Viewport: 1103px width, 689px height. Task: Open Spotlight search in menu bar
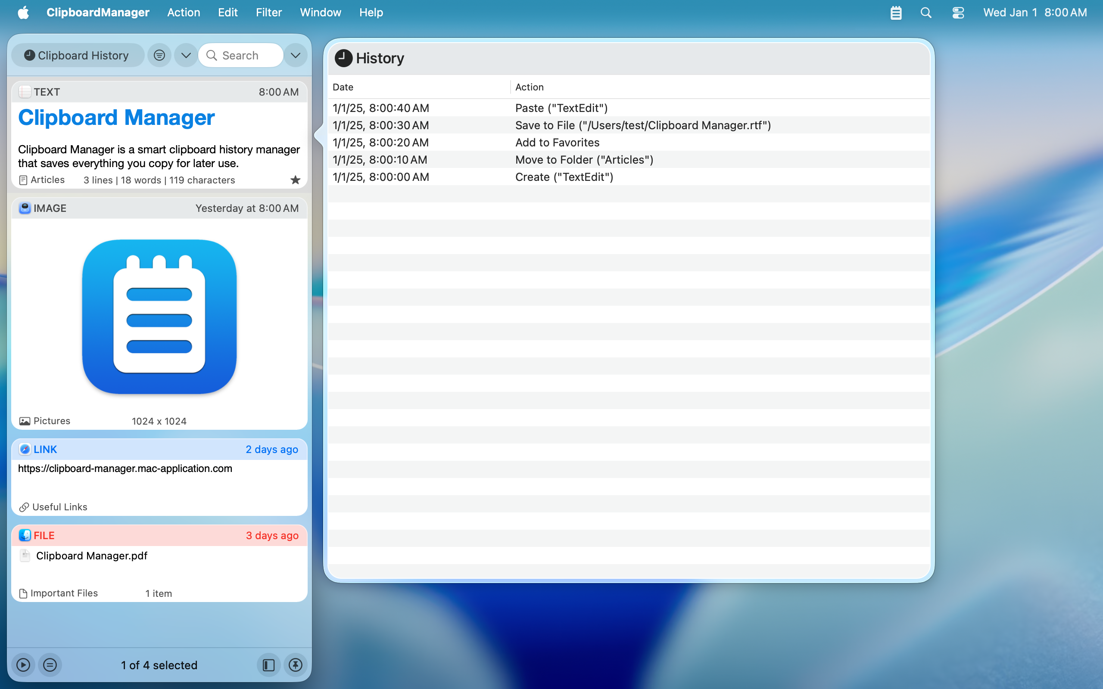coord(925,12)
